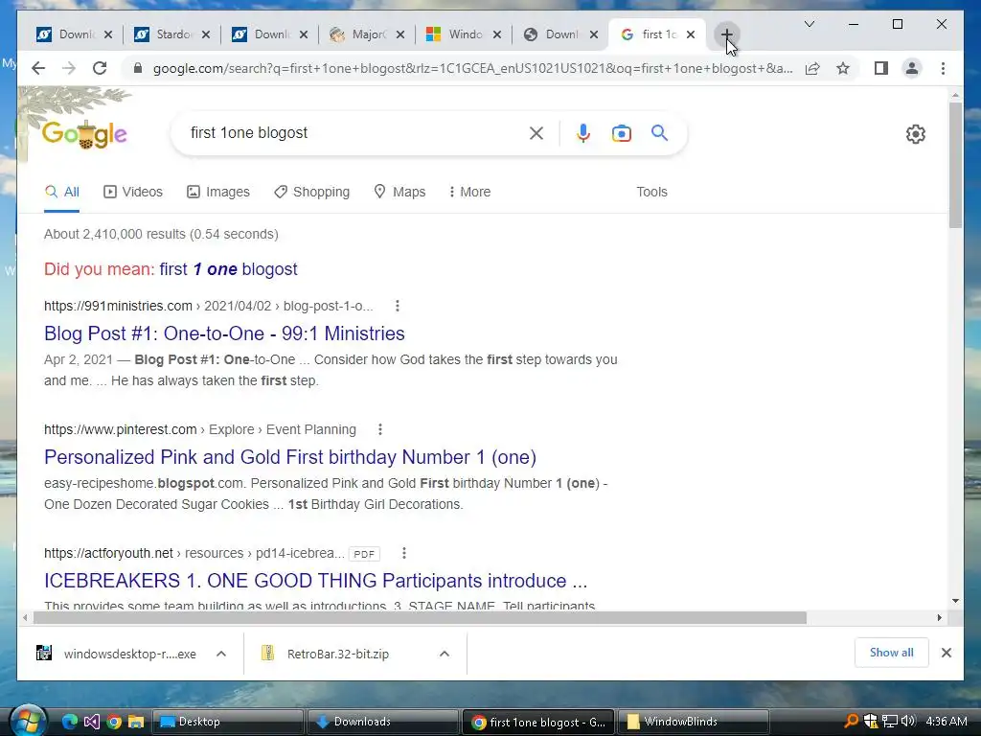Select the Images results tab
981x736 pixels.
tap(218, 192)
